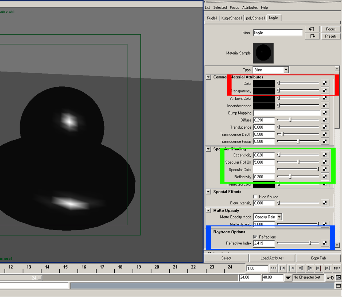Click the map button for Ambient Color

coord(325,98)
